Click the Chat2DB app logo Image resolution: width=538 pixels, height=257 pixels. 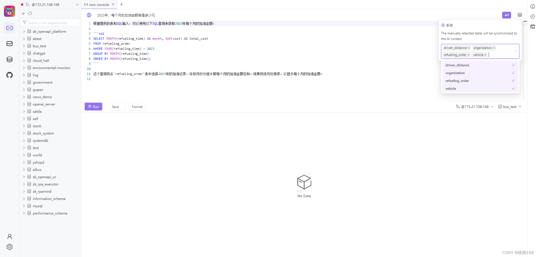(10, 11)
